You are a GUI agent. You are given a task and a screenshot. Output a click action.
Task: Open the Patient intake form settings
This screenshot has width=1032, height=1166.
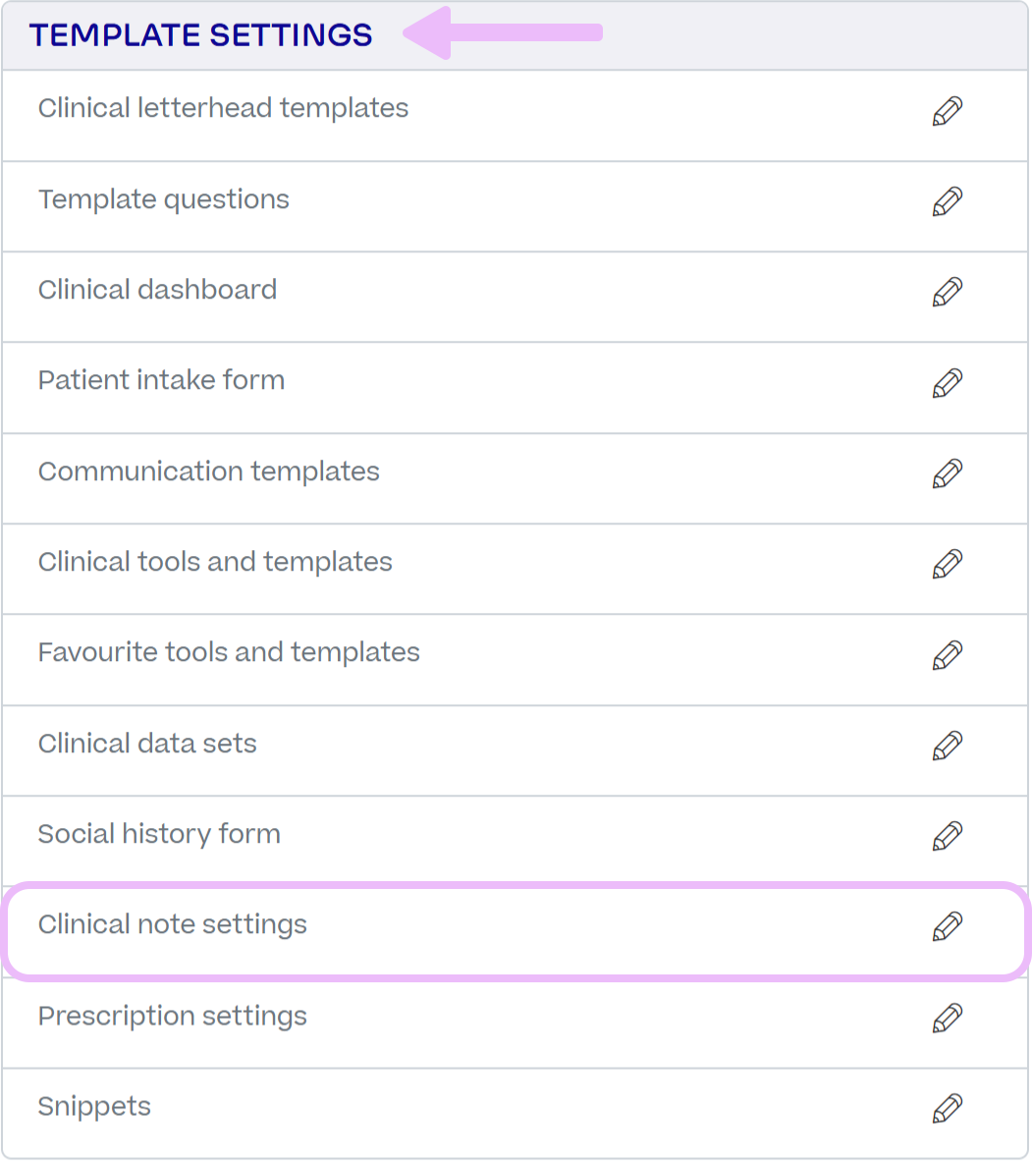click(161, 380)
